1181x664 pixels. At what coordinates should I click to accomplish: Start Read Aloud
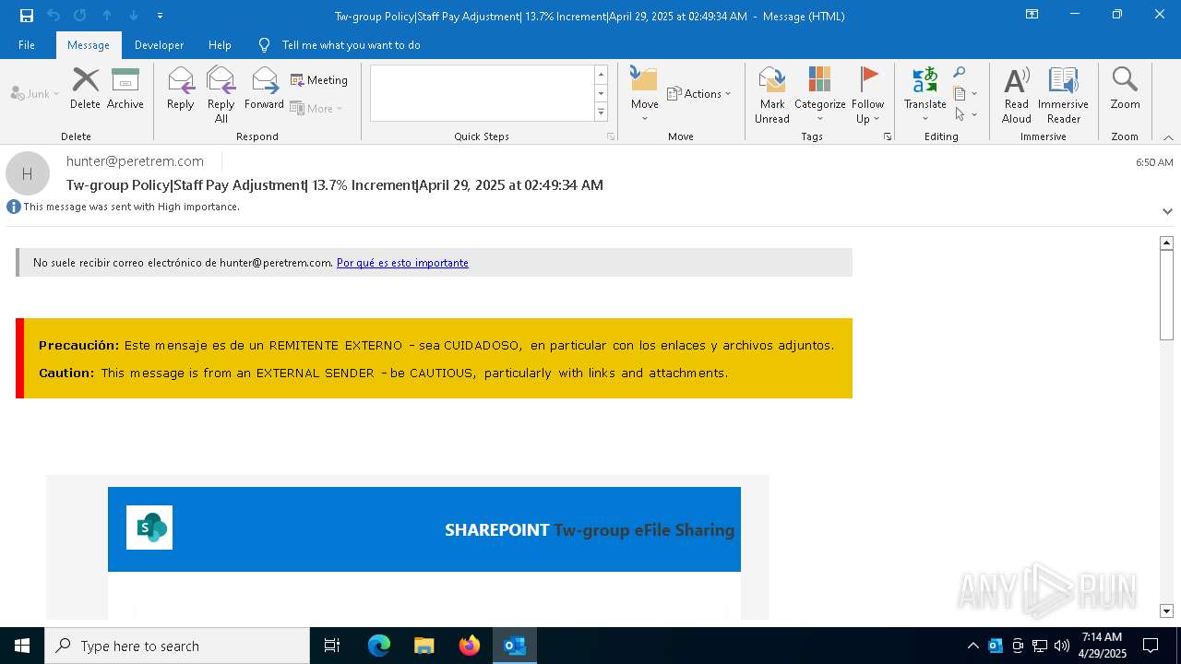(1017, 94)
